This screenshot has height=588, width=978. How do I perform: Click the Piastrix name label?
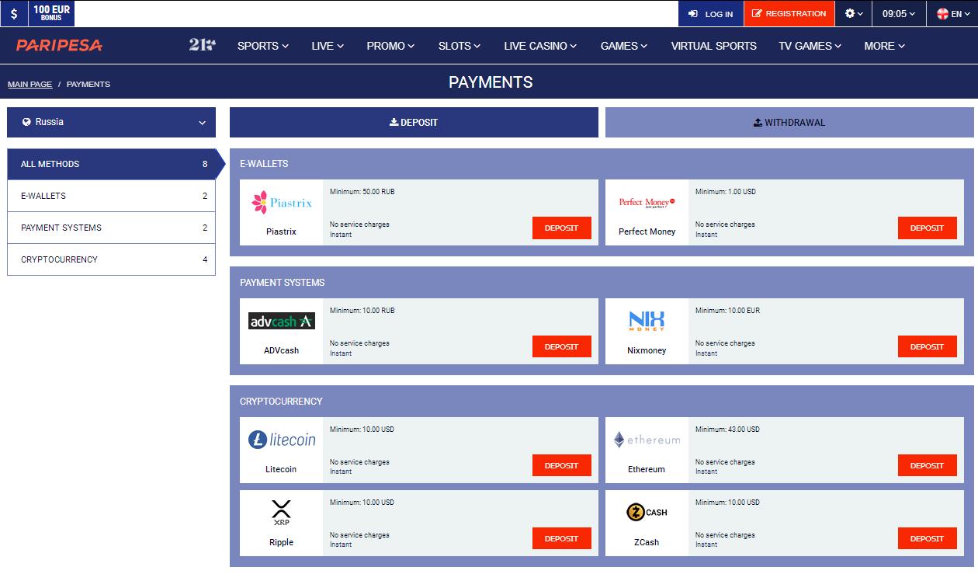point(281,231)
